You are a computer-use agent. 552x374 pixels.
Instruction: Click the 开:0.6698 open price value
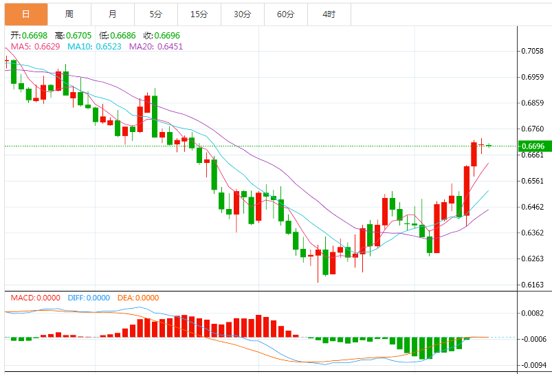click(29, 36)
